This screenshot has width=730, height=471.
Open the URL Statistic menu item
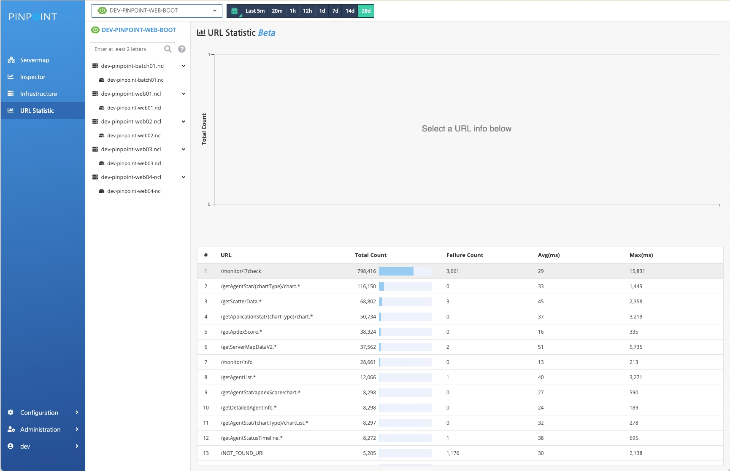pos(37,110)
